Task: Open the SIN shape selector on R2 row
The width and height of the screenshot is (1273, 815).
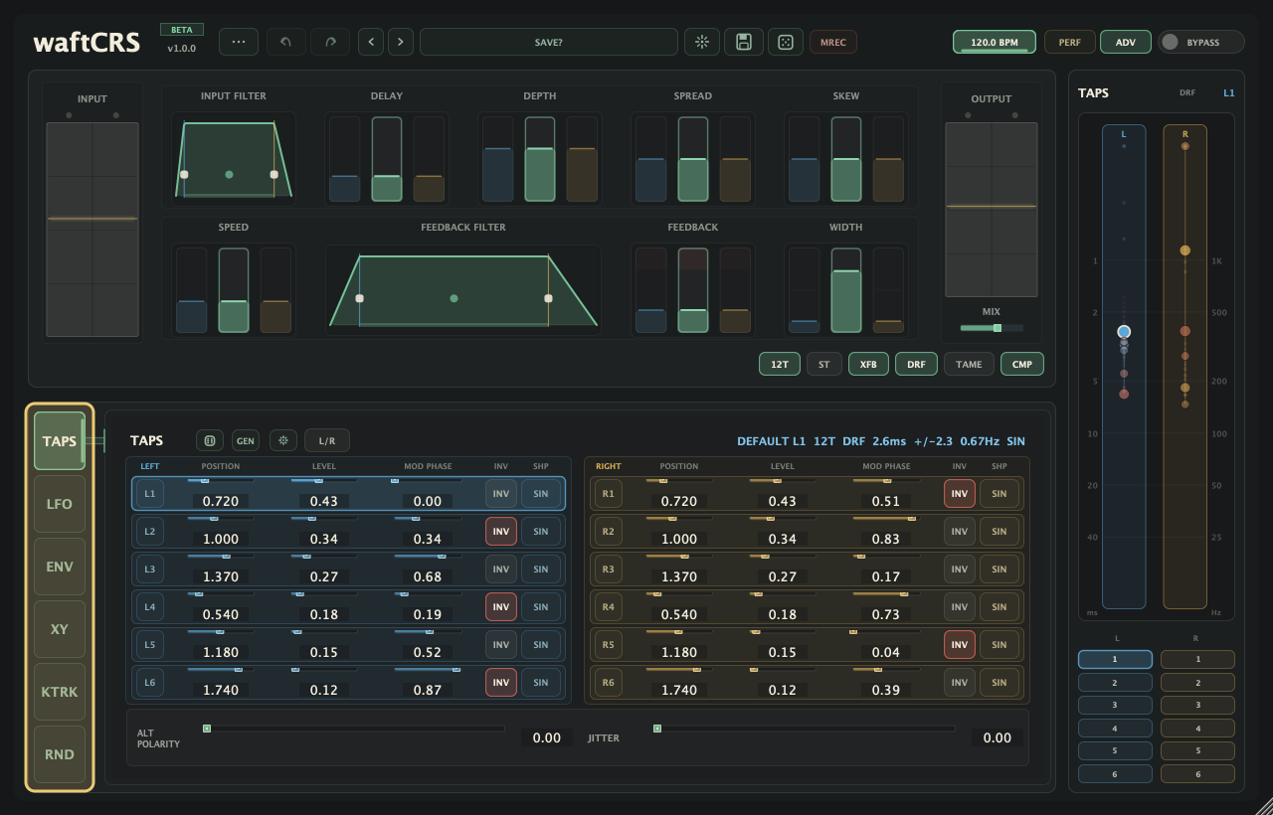Action: 1000,532
